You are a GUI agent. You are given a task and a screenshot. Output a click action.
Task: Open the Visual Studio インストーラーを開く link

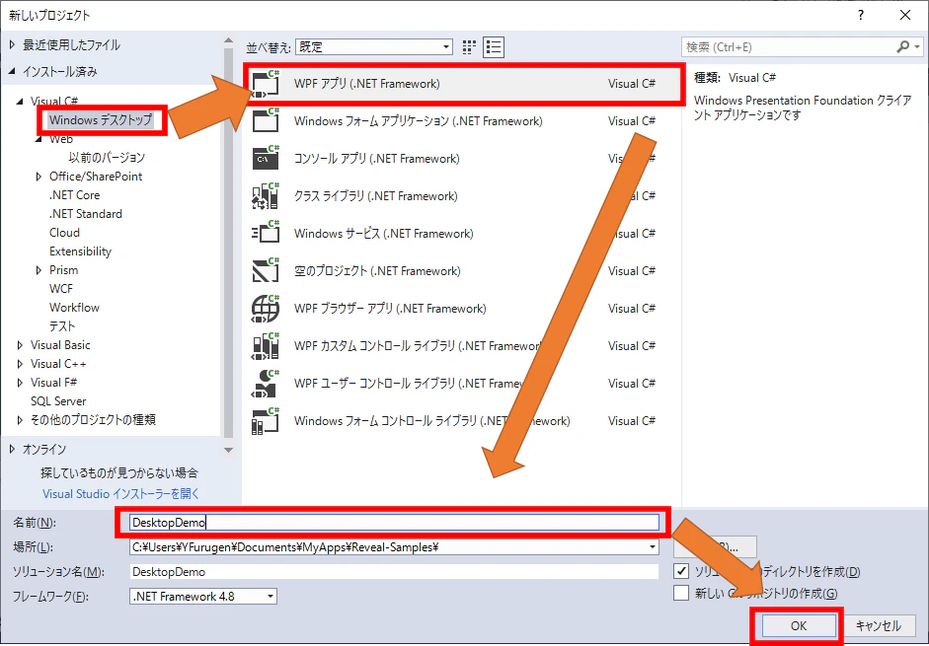tap(120, 494)
